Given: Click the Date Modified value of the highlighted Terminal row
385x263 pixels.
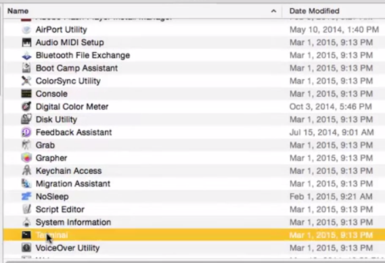Looking at the screenshot, I should (331, 235).
